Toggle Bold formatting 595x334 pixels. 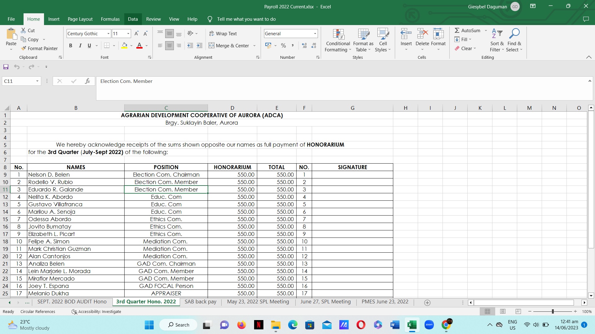[x=71, y=45]
